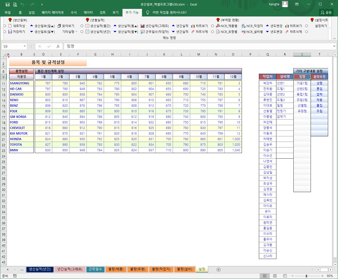Click the zoom in plus button

click(x=322, y=276)
